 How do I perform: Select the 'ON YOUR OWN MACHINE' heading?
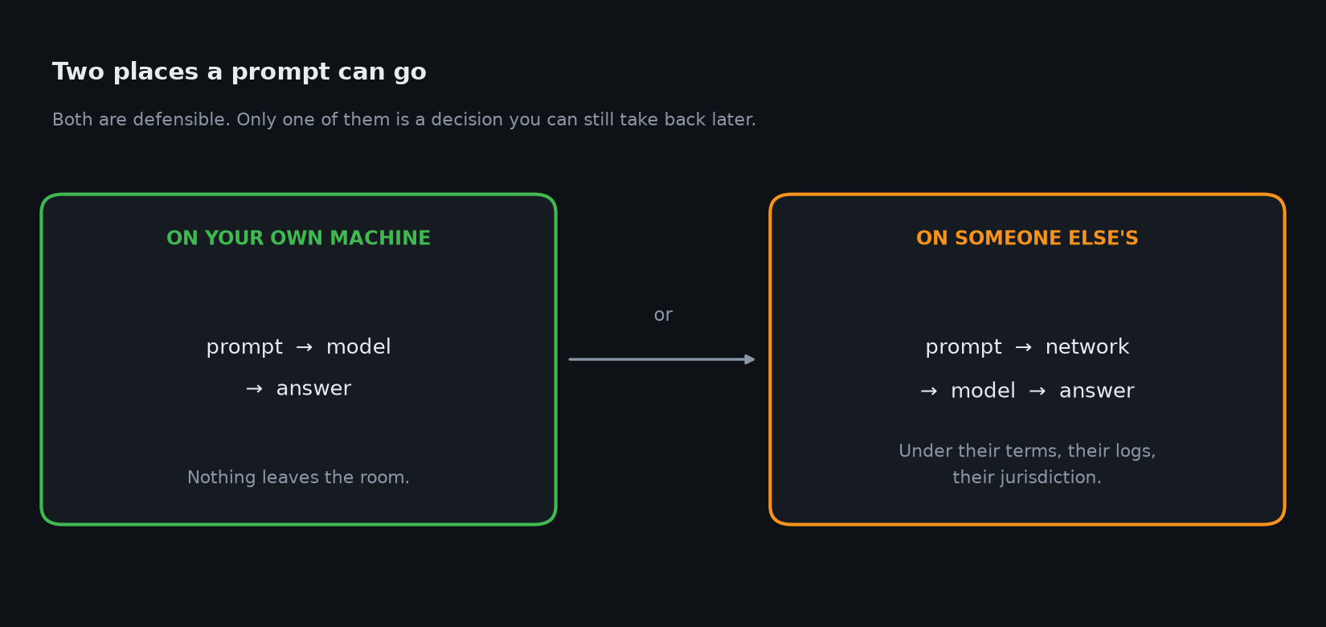tap(298, 239)
